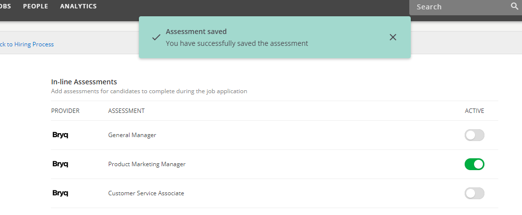Screen dimensions: 522x215
Task: Select the Product Marketing Manager assessment name
Action: click(147, 164)
